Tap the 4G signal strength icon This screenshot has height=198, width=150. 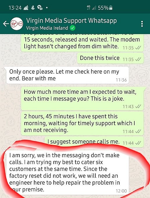[x=91, y=8]
